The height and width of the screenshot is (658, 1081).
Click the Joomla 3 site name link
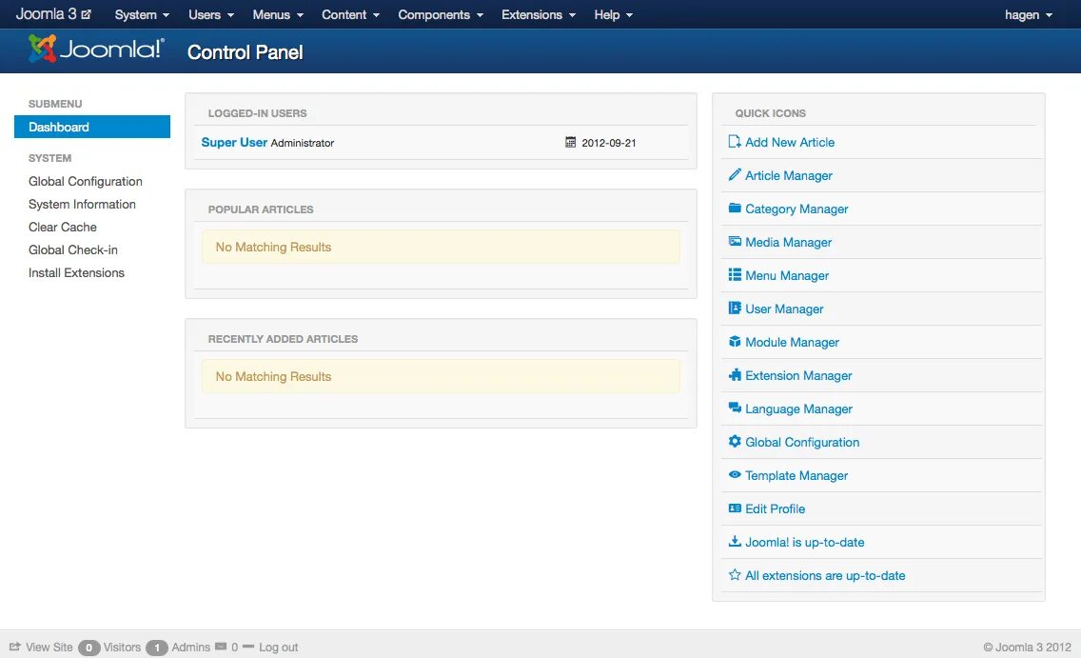click(47, 13)
